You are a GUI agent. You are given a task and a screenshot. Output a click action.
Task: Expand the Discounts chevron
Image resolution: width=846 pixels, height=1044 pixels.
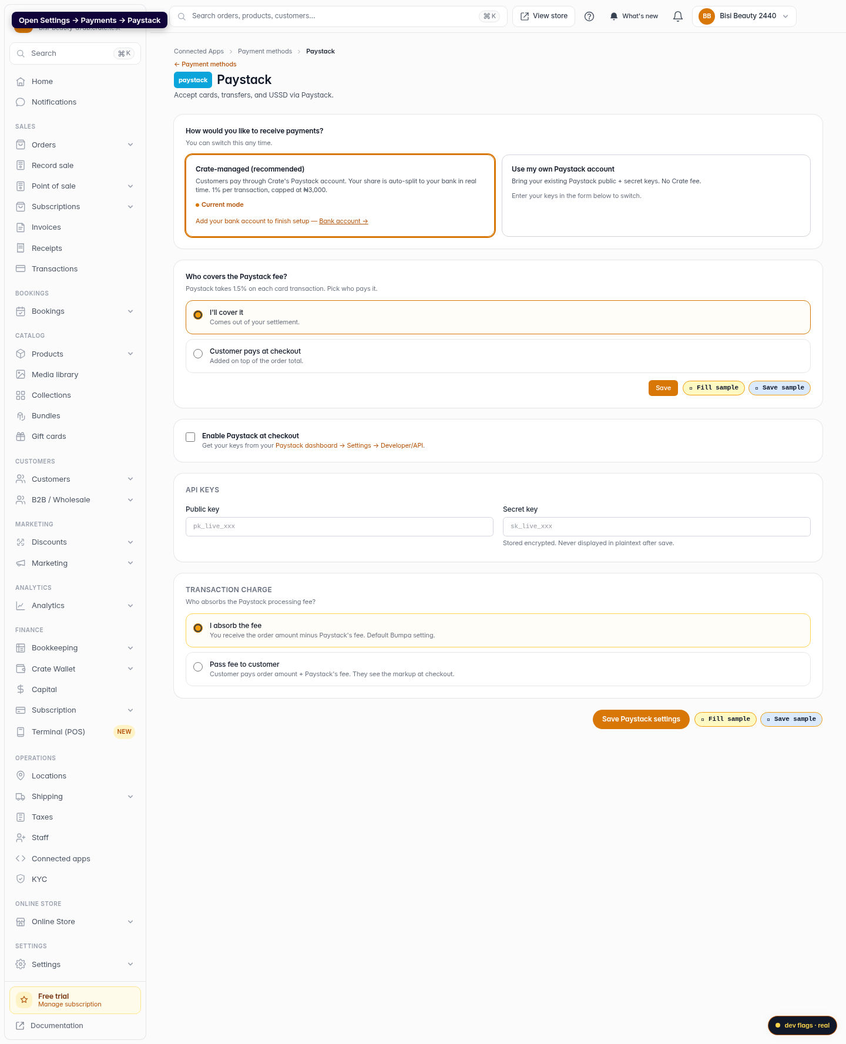pyautogui.click(x=130, y=542)
